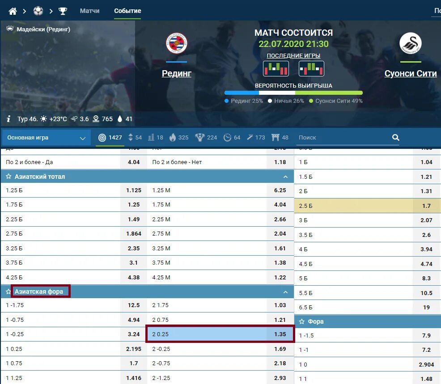Select handicap 1 0.25 odds 2.195
The width and height of the screenshot is (441, 384).
coord(74,349)
